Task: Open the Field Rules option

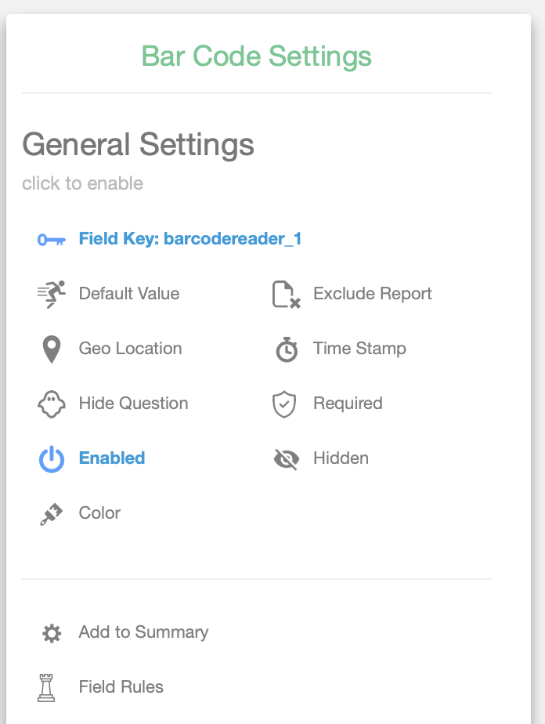Action: [x=121, y=687]
